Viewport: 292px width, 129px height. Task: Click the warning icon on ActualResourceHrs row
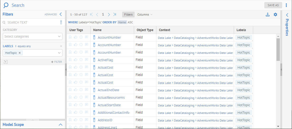click(x=81, y=97)
